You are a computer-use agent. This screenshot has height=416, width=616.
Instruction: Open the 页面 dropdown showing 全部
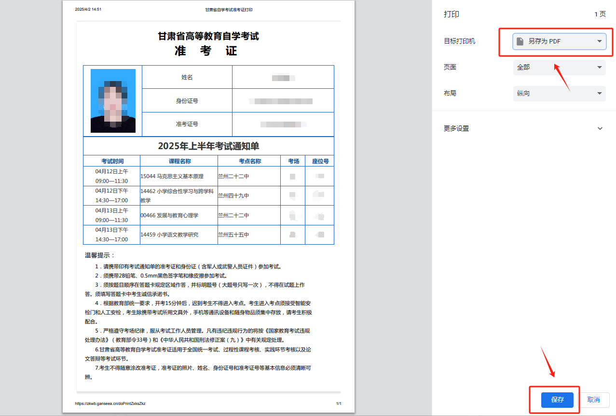click(559, 68)
